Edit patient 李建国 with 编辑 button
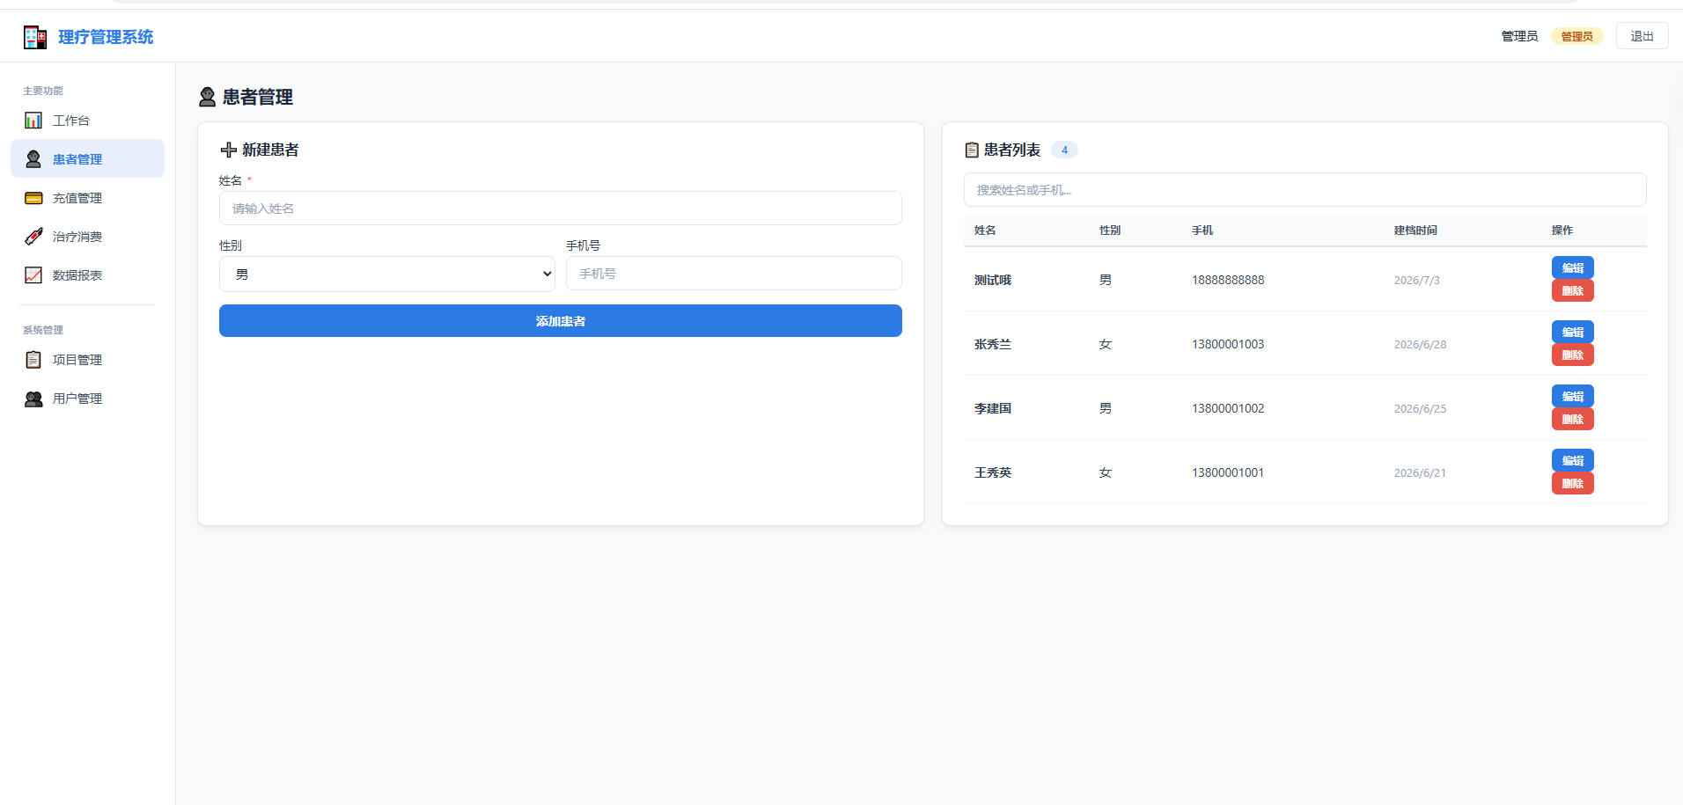The height and width of the screenshot is (805, 1683). click(1573, 397)
